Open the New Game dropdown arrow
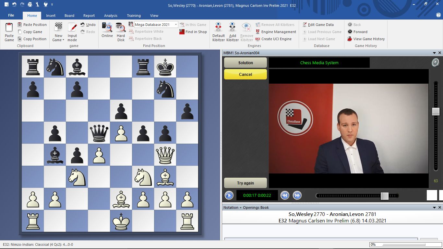 pyautogui.click(x=63, y=40)
